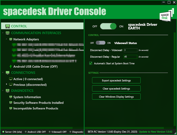This screenshot has width=177, height=135.
Task: Click the Active connections monitor icon
Action: [x=11, y=79]
